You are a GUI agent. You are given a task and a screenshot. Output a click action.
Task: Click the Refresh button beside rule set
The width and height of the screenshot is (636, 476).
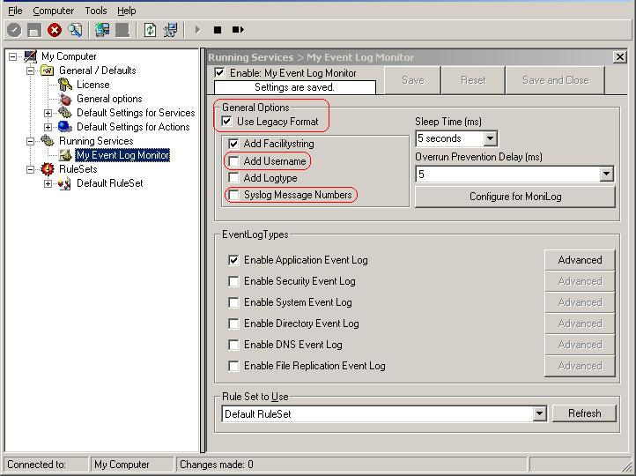583,413
